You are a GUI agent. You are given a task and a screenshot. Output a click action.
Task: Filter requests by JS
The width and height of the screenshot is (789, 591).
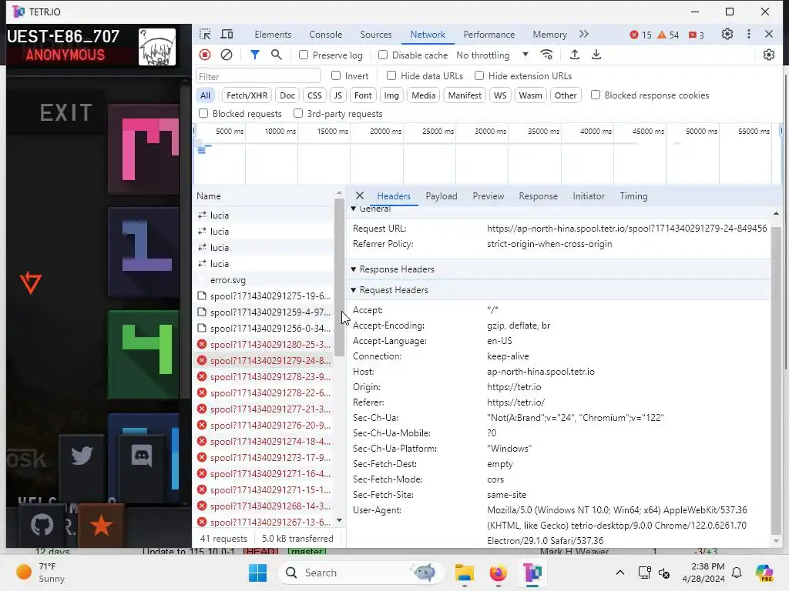[x=337, y=95]
